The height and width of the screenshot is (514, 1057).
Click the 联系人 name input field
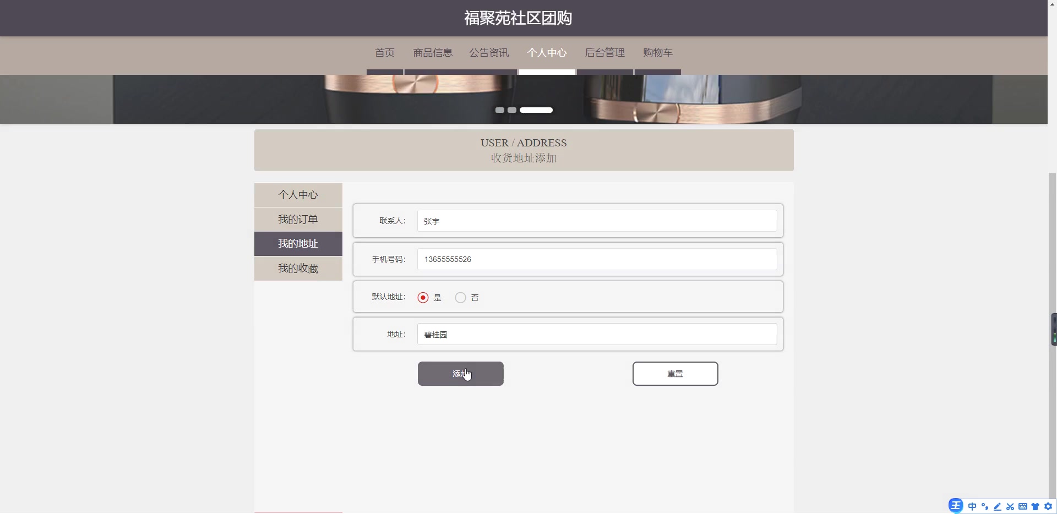[x=597, y=221]
